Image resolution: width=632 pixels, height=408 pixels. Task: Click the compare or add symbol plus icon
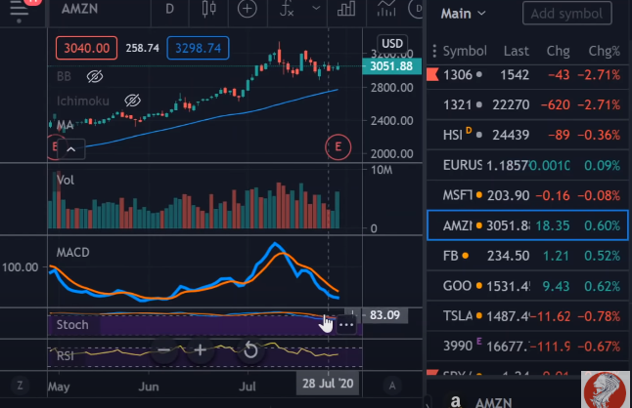coord(248,9)
